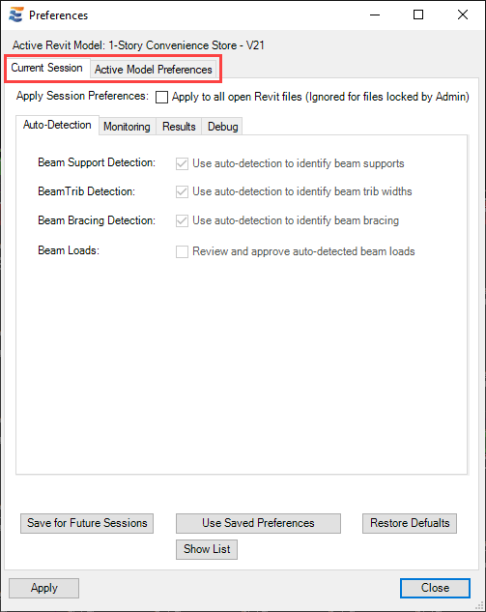The width and height of the screenshot is (486, 612).
Task: Enable Apply to all open Revit files
Action: point(161,97)
